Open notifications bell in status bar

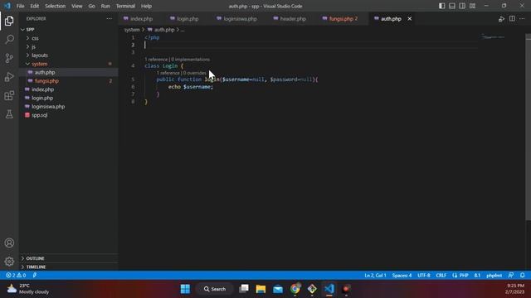523,276
